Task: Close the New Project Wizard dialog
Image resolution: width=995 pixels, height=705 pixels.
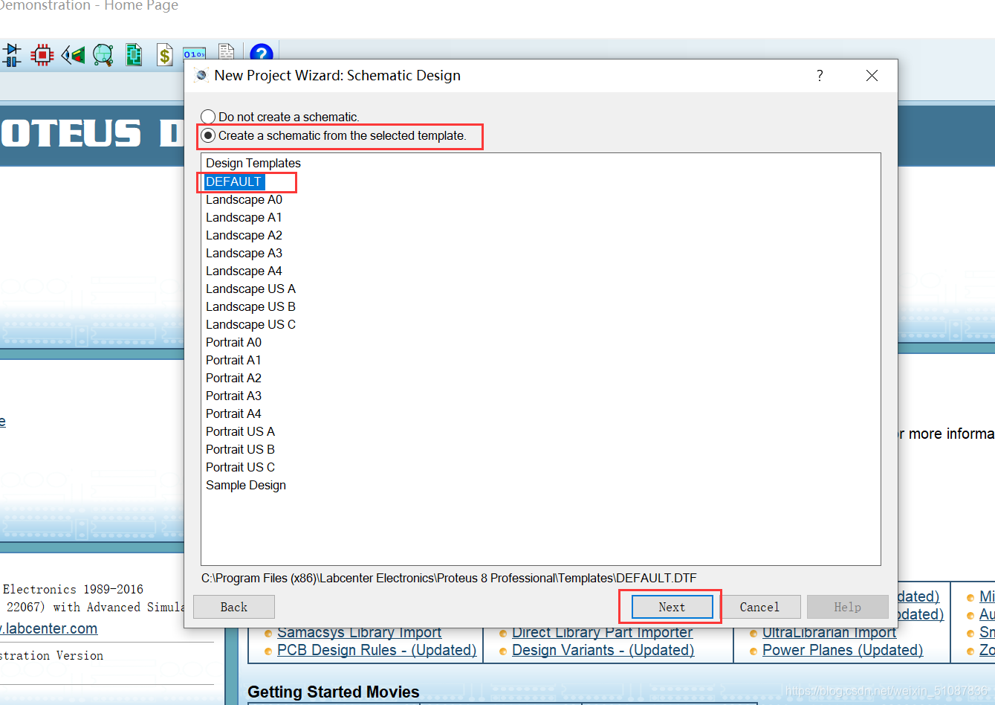Action: click(872, 76)
